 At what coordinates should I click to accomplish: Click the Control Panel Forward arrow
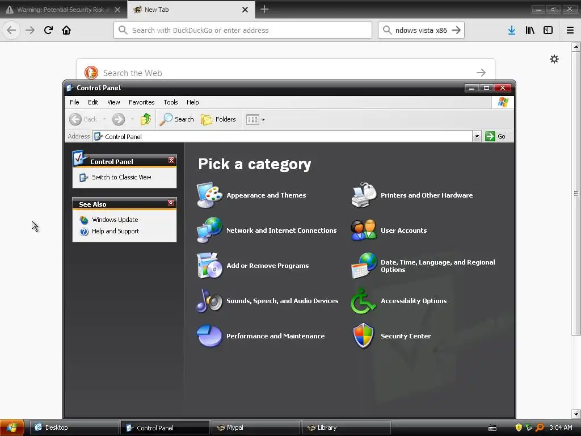point(119,119)
